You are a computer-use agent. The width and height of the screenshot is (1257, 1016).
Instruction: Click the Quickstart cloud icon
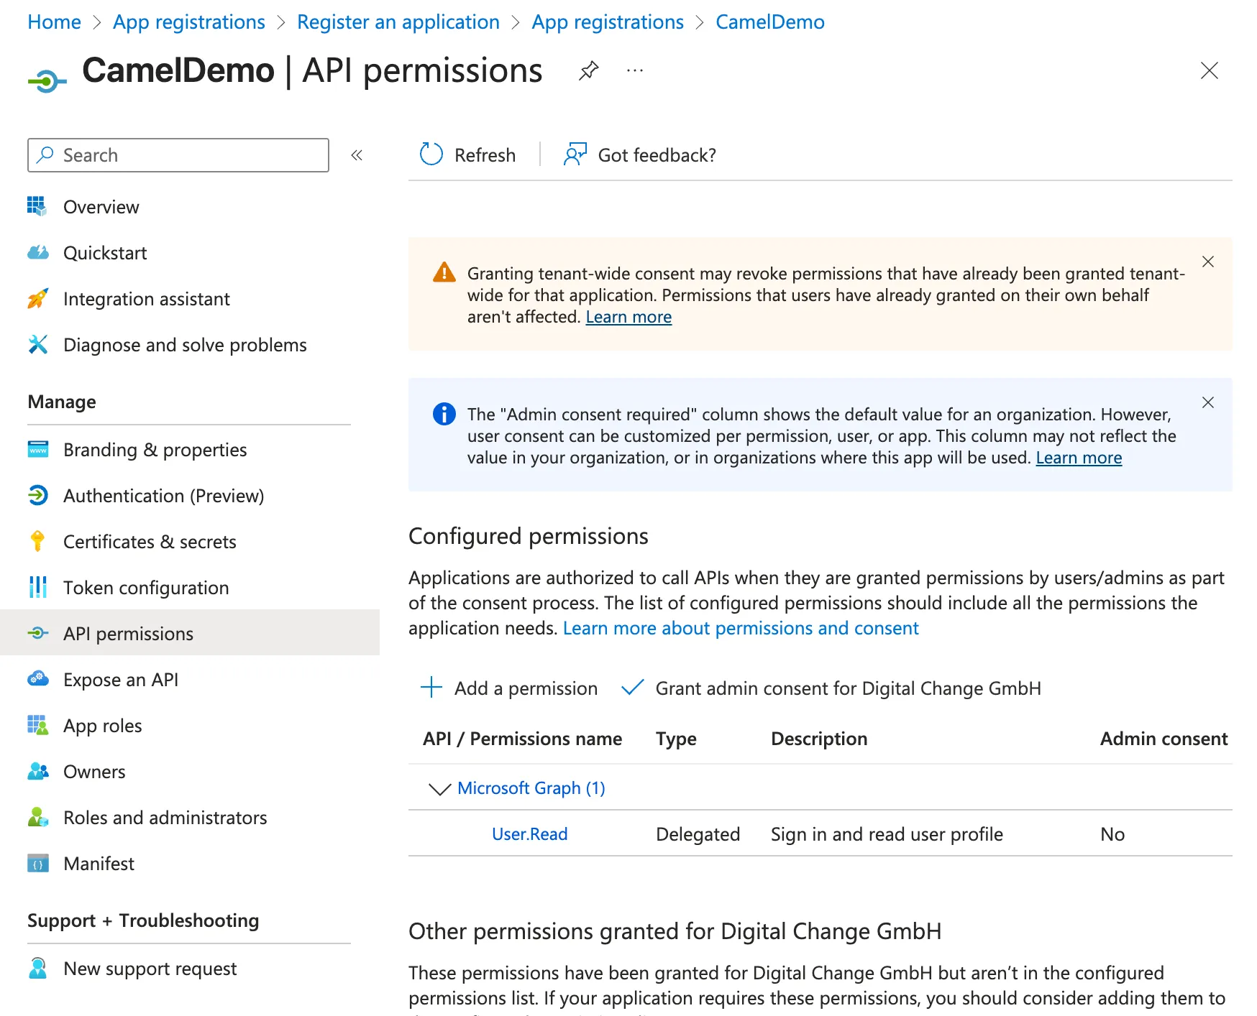point(37,252)
